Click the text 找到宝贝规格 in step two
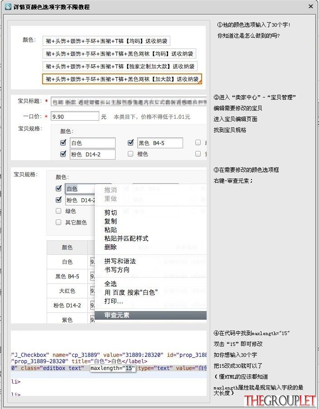Viewport: 319px width, 409px height. coord(230,130)
